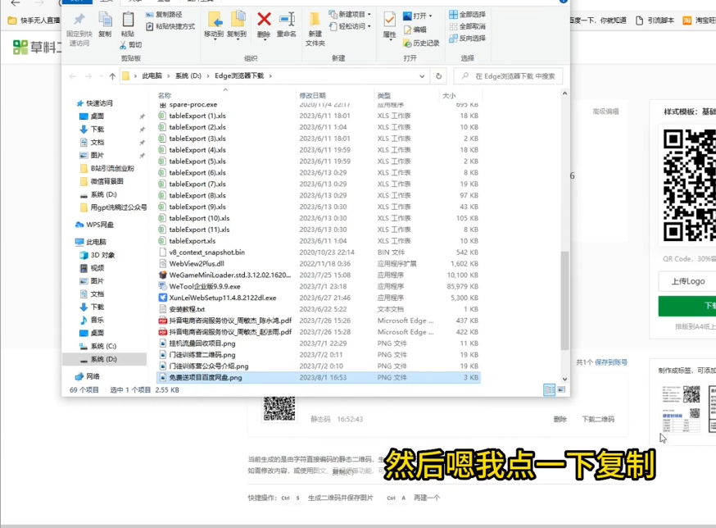Switch to large icons view in status bar
Screen dimensions: 716x528
point(562,389)
